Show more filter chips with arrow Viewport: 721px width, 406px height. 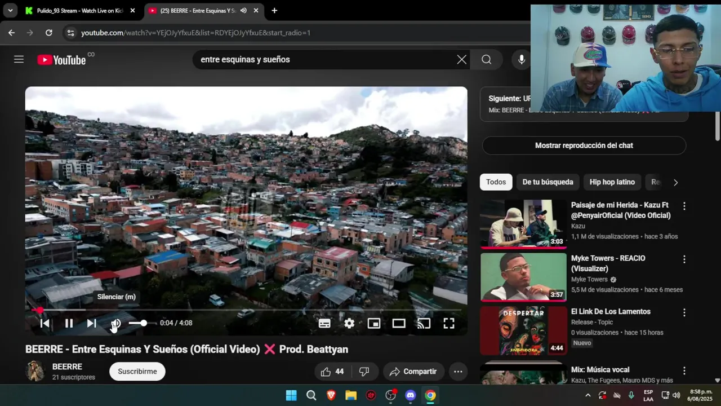(x=675, y=182)
